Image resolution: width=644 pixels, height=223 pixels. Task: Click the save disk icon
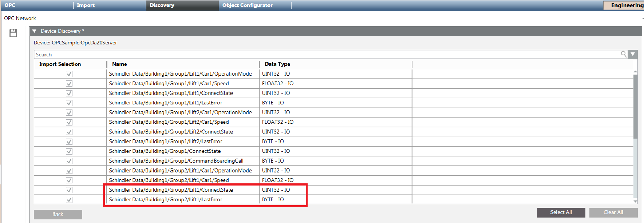[13, 33]
